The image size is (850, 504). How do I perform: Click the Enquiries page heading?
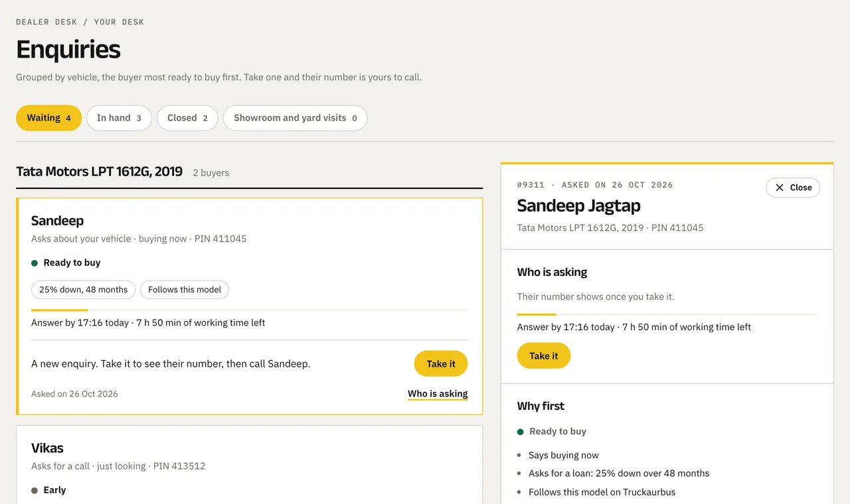68,50
